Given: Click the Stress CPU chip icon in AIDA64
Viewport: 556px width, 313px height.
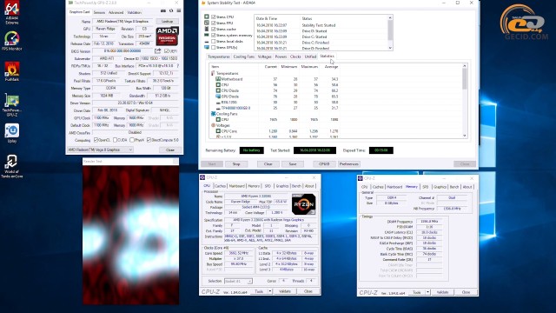Looking at the screenshot, I should (207, 17).
